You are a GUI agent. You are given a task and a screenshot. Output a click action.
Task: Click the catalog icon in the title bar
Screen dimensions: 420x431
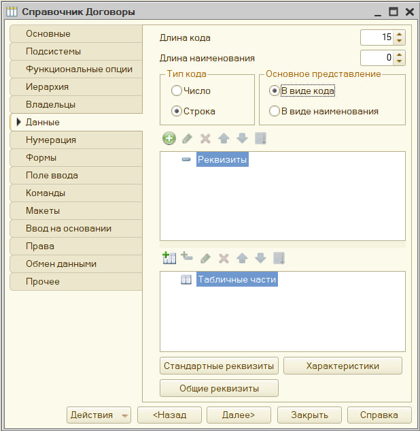[x=12, y=12]
